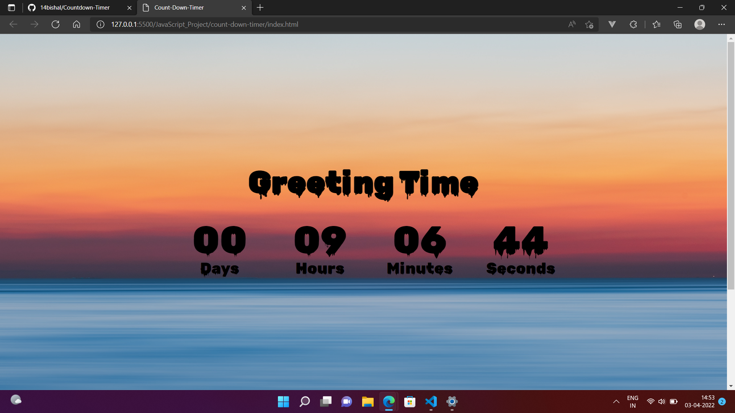735x413 pixels.
Task: View site information for 127.0.0.1
Action: (100, 24)
